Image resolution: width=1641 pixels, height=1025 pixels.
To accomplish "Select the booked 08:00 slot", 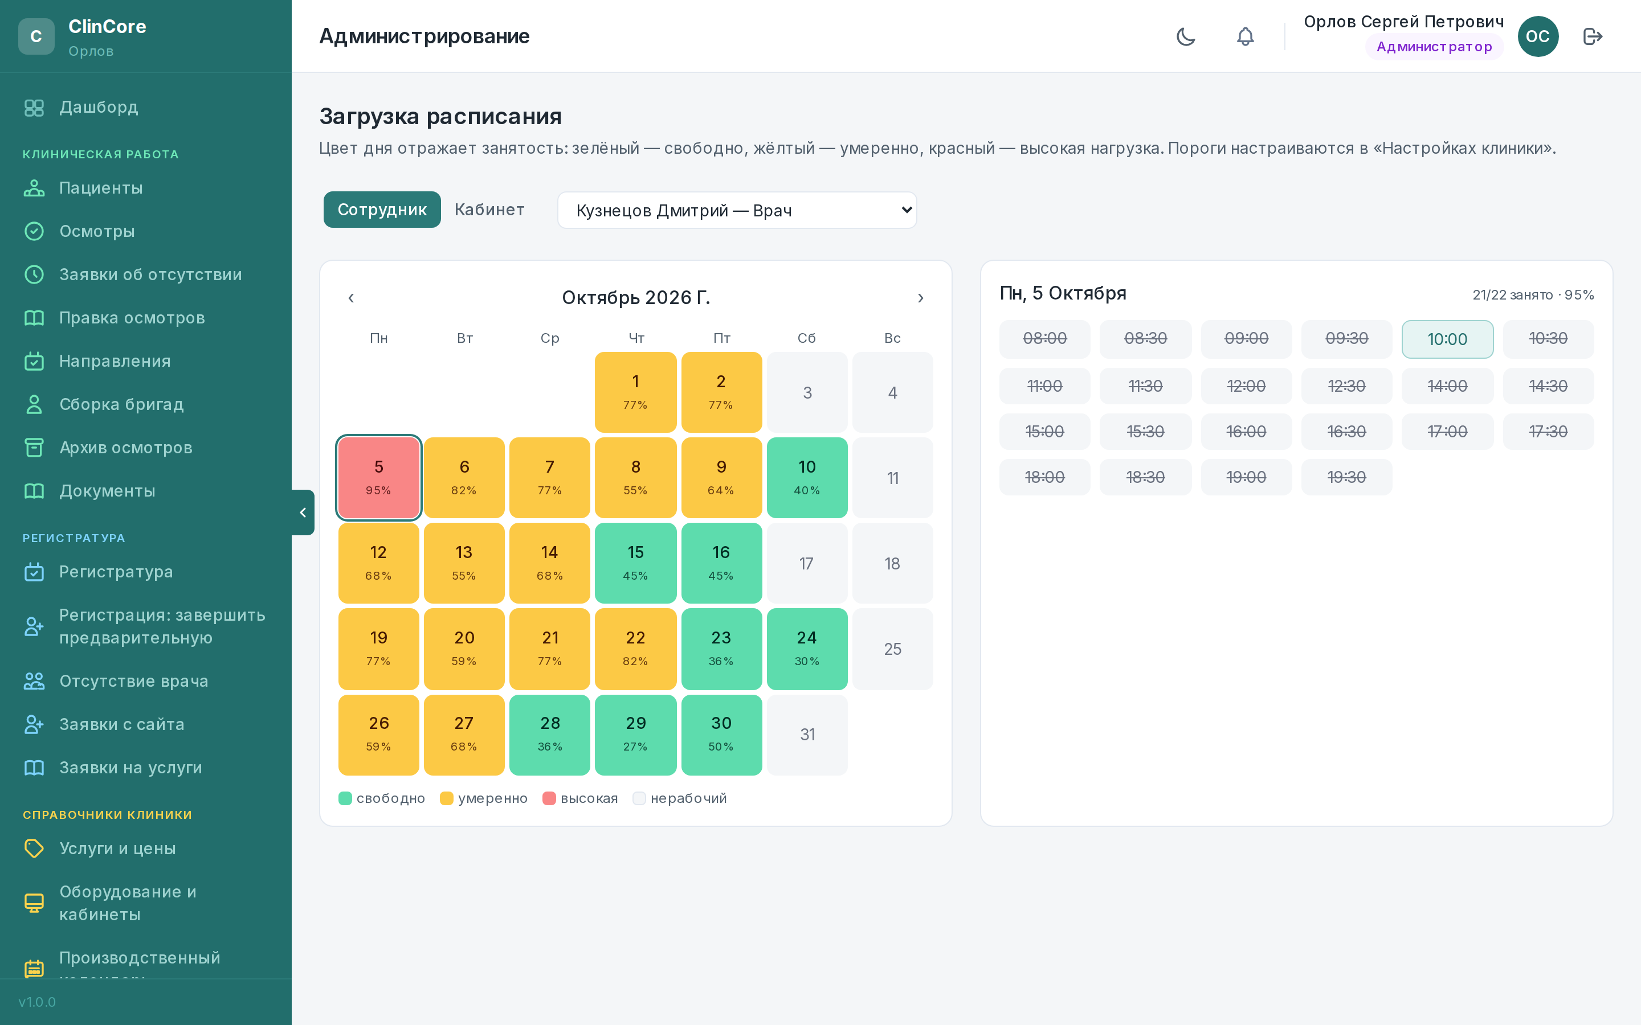I will pos(1044,339).
